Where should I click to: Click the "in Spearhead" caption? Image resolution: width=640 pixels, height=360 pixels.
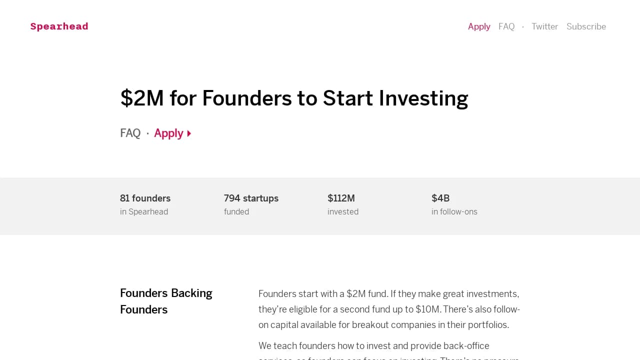[x=144, y=211]
